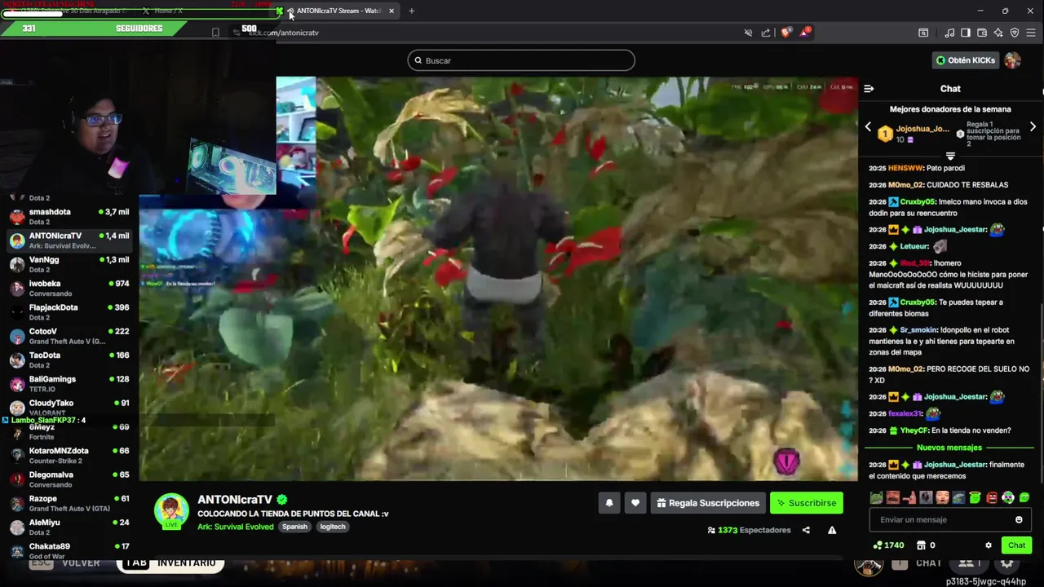
Task: Open the Brave playlist music icon
Action: [949, 33]
